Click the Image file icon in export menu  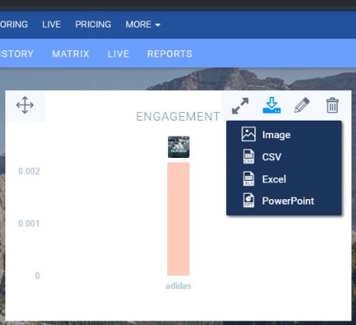248,134
